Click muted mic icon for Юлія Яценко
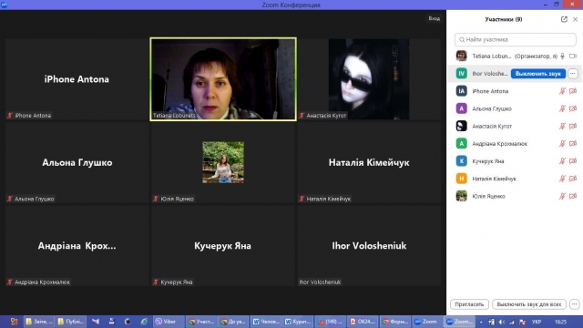583x328 pixels. (562, 196)
